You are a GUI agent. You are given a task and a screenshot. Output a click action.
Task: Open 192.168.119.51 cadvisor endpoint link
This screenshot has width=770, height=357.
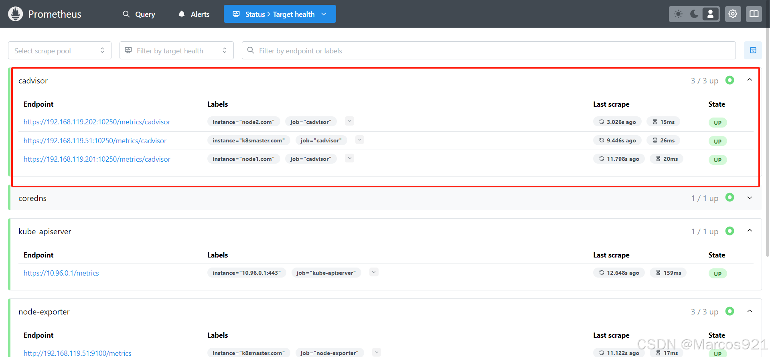[95, 141]
